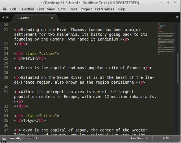Screen dimensions: 181x143
Task: Click the Line 46, Column 1 status text
Action: (23, 138)
